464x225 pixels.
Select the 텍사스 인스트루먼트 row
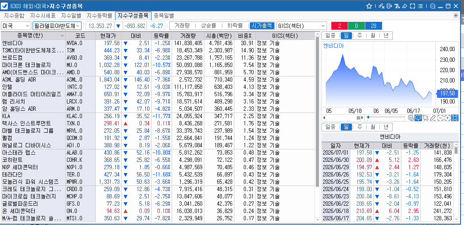click(158, 123)
